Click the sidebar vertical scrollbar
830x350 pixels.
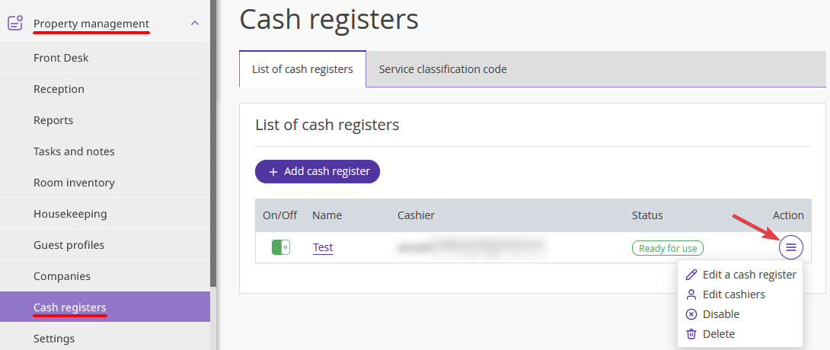[x=213, y=143]
